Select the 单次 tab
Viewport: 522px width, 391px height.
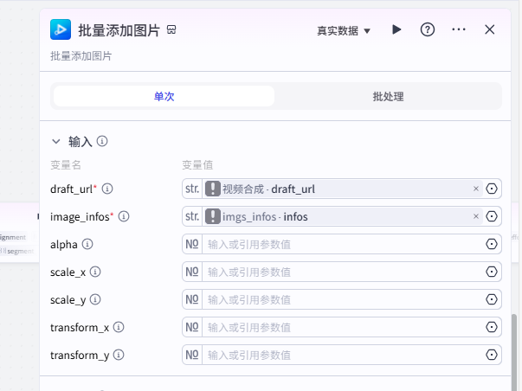[164, 97]
